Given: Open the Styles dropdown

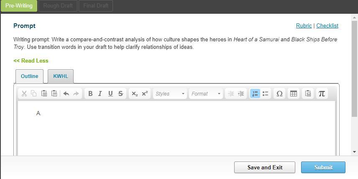Looking at the screenshot, I should pyautogui.click(x=170, y=94).
